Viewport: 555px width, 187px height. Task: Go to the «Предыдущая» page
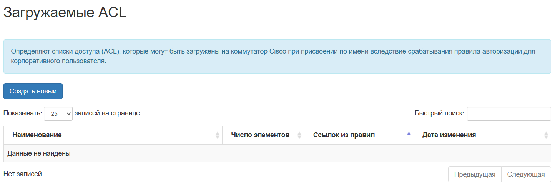pos(475,174)
